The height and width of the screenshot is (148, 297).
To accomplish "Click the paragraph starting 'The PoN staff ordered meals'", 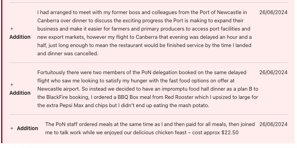I will pyautogui.click(x=150, y=128).
